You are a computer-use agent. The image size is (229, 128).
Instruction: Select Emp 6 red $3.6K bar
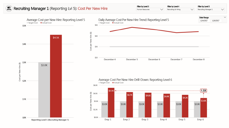point(204,108)
